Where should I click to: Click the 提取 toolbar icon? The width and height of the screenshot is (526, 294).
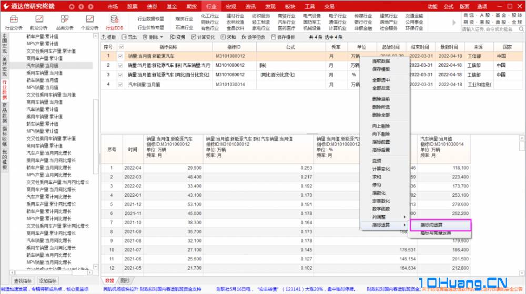108,37
